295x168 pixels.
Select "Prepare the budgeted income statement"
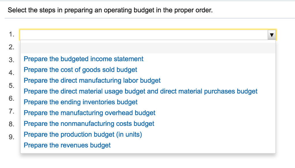click(x=84, y=59)
